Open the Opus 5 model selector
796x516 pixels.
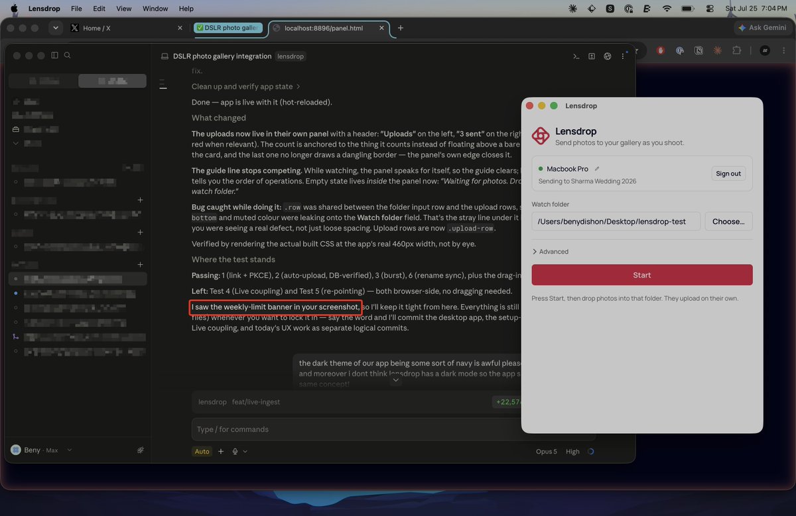[547, 451]
